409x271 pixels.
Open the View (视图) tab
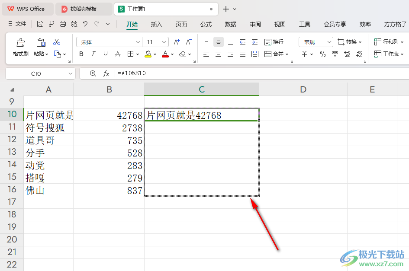click(x=280, y=24)
